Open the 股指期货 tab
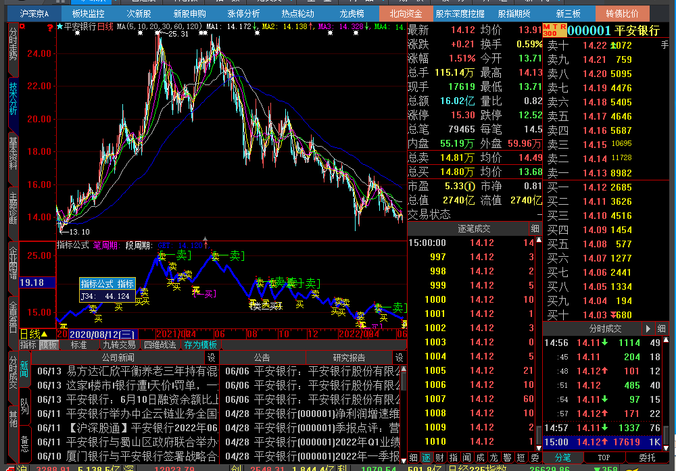The image size is (676, 471). pyautogui.click(x=514, y=14)
